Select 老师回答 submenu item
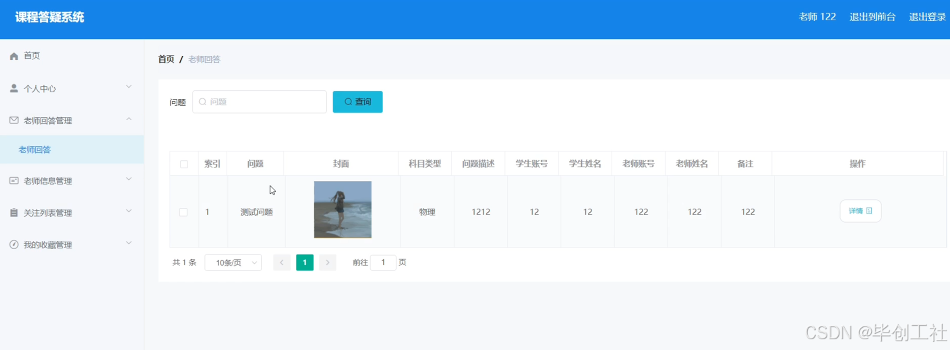 click(71, 149)
